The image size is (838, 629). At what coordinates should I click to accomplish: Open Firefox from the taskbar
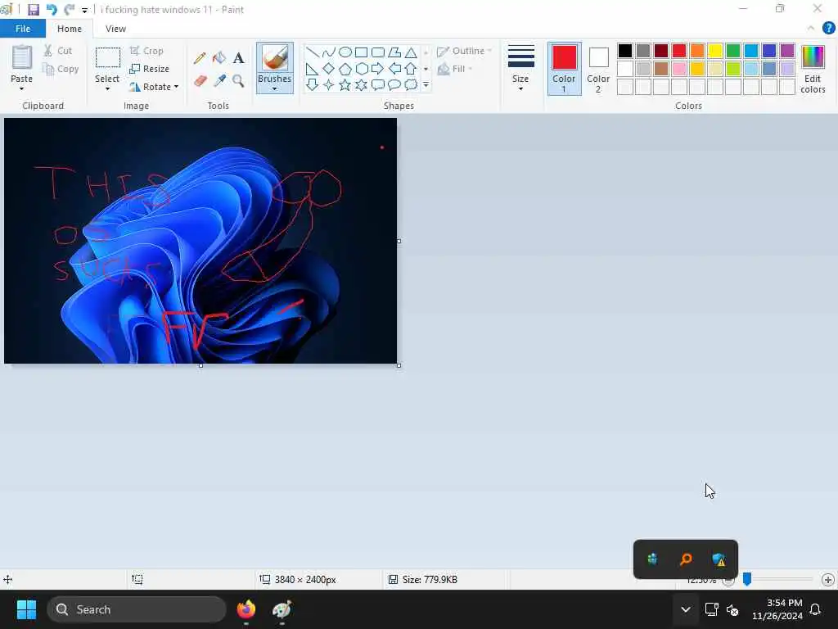click(246, 609)
